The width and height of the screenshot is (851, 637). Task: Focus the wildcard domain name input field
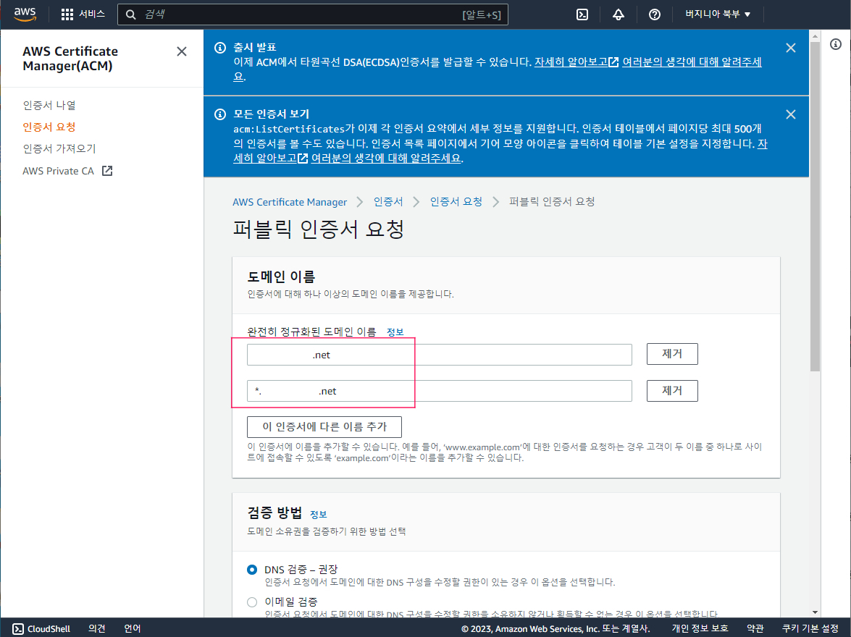tap(440, 391)
